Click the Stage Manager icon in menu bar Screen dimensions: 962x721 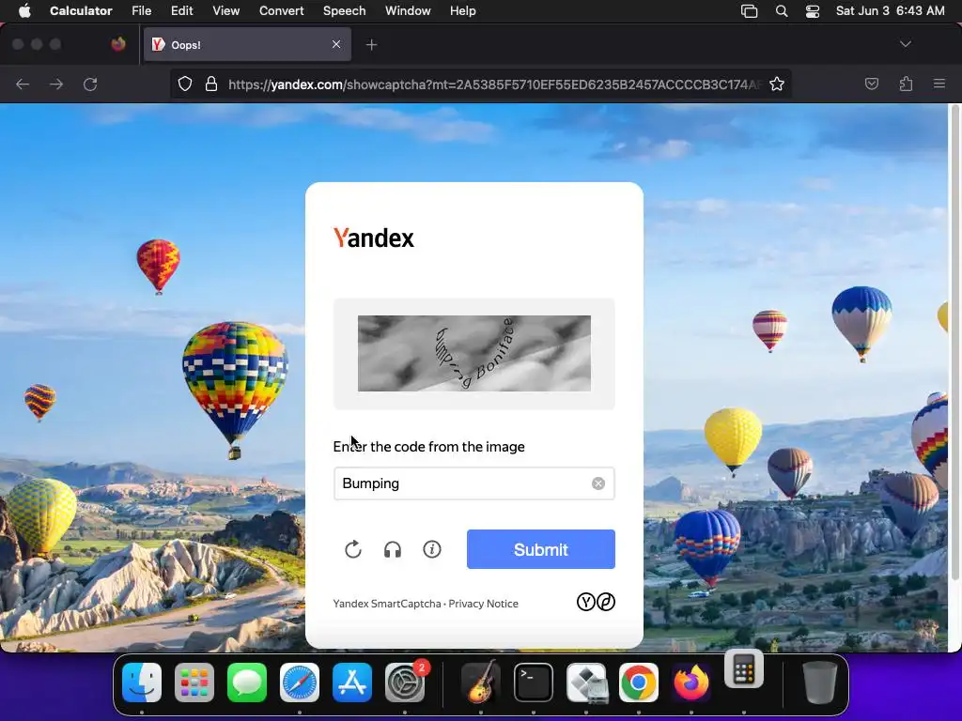[749, 11]
